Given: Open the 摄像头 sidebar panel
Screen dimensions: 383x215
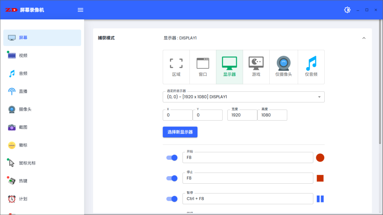Looking at the screenshot, I should click(x=26, y=109).
